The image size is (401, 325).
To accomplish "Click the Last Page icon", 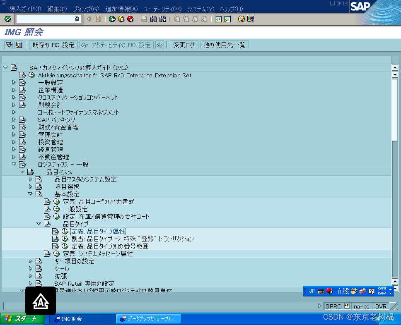I will pos(204,19).
